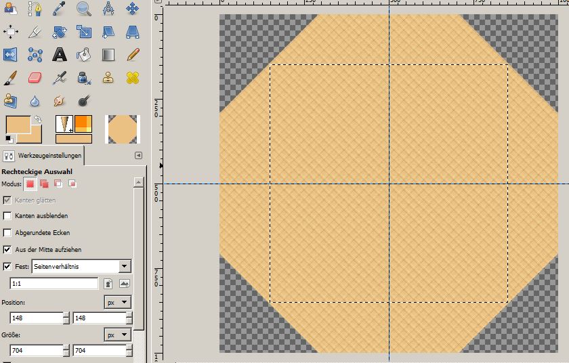This screenshot has height=363, width=569.
Task: Set selection mode to add to selection
Action: (x=44, y=184)
